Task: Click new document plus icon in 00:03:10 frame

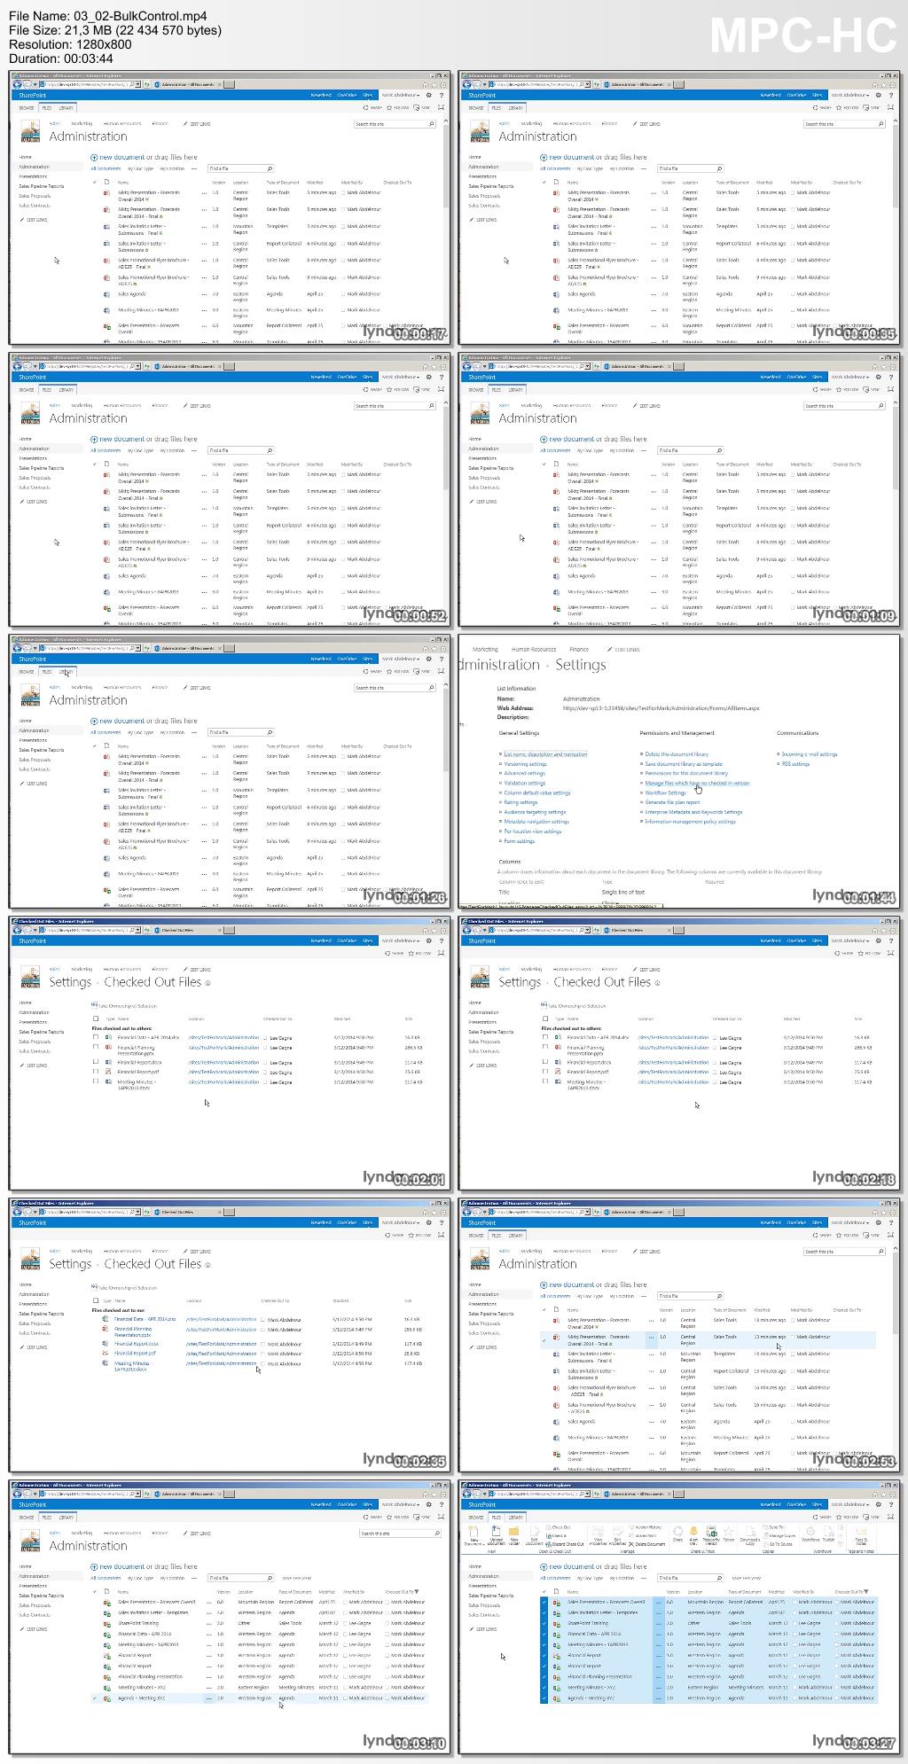Action: pyautogui.click(x=94, y=1566)
